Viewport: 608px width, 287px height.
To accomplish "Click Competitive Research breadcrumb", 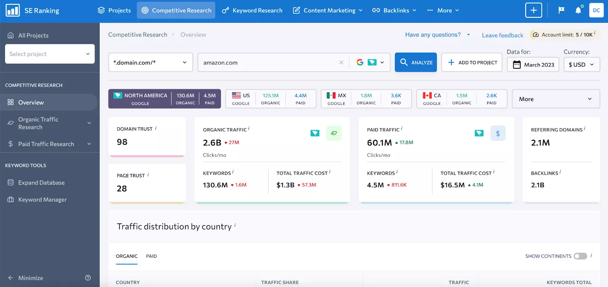I will pyautogui.click(x=138, y=35).
